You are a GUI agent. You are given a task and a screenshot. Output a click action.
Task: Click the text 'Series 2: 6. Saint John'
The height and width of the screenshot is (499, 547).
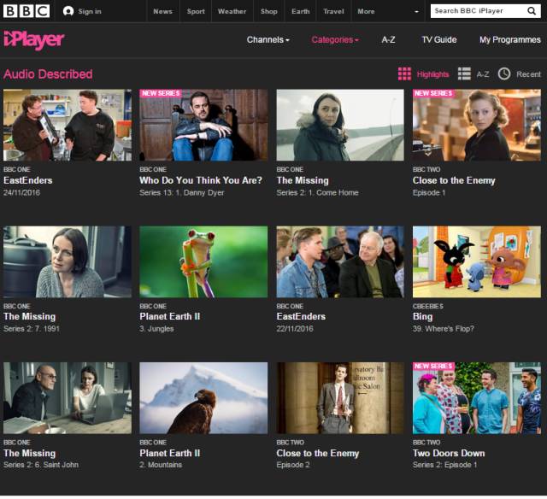coord(41,465)
